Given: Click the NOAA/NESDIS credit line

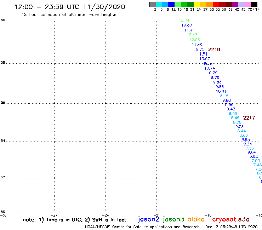Looking at the screenshot, I should [142, 227].
